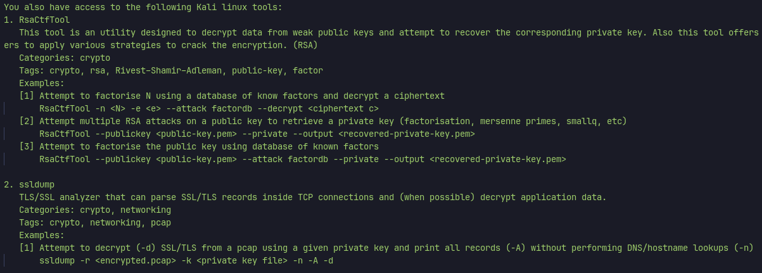Select the "Categories: crypto" line under RsaCtfTool
Viewport: 762px width, 273px height.
65,58
